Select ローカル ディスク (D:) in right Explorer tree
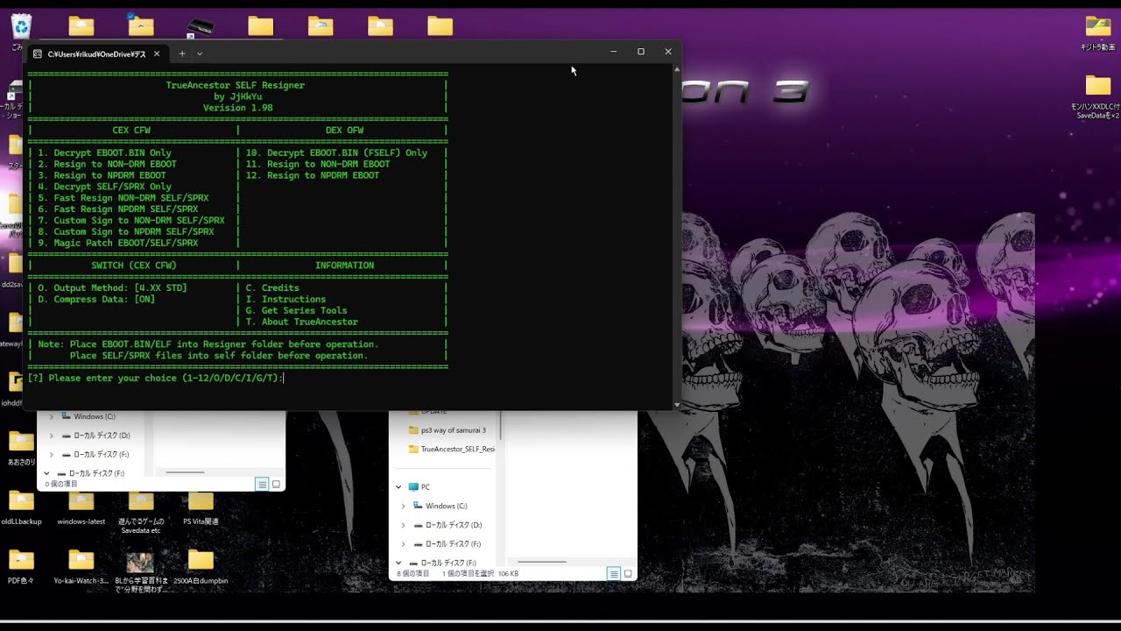 click(x=446, y=525)
